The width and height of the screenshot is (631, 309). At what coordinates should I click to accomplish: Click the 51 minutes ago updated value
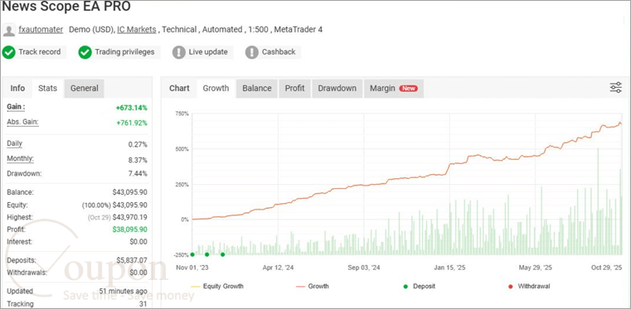124,292
